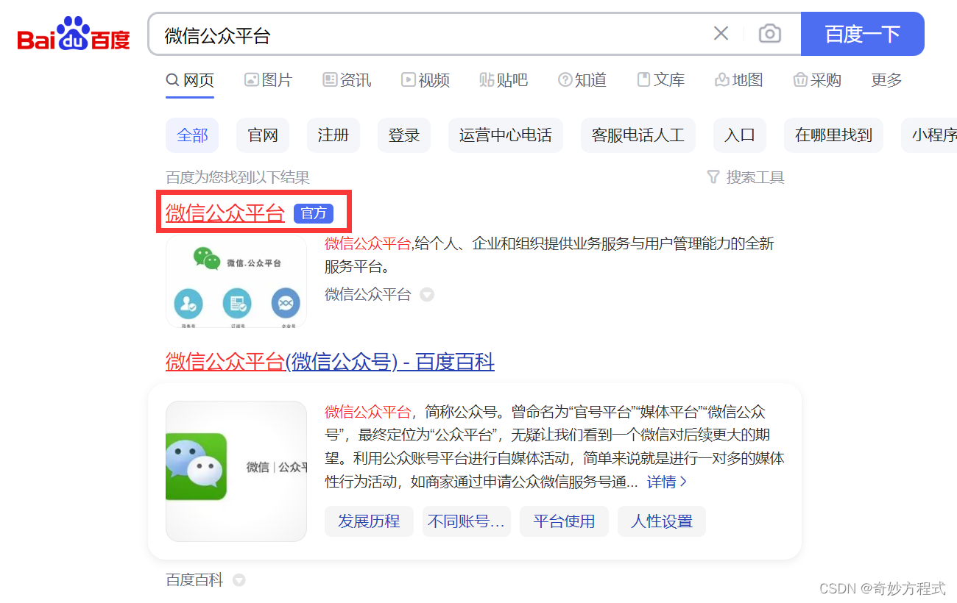Viewport: 957px width, 603px height.
Task: Open 搜索工具 filter options
Action: [x=746, y=177]
